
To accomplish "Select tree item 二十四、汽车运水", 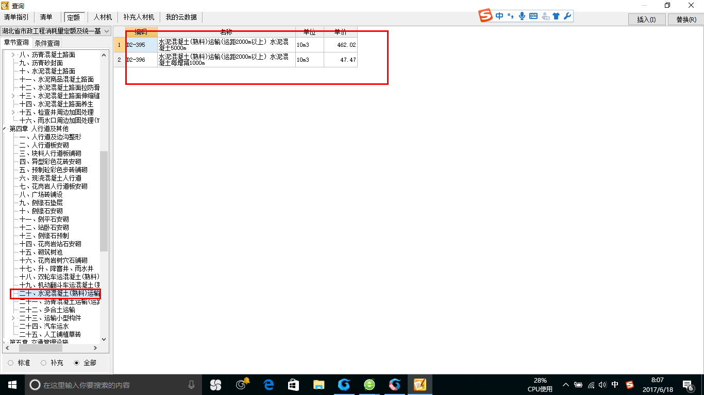I will tap(44, 326).
